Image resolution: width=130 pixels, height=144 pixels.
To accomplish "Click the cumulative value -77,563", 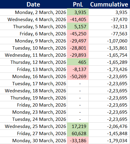I will 109,34.
